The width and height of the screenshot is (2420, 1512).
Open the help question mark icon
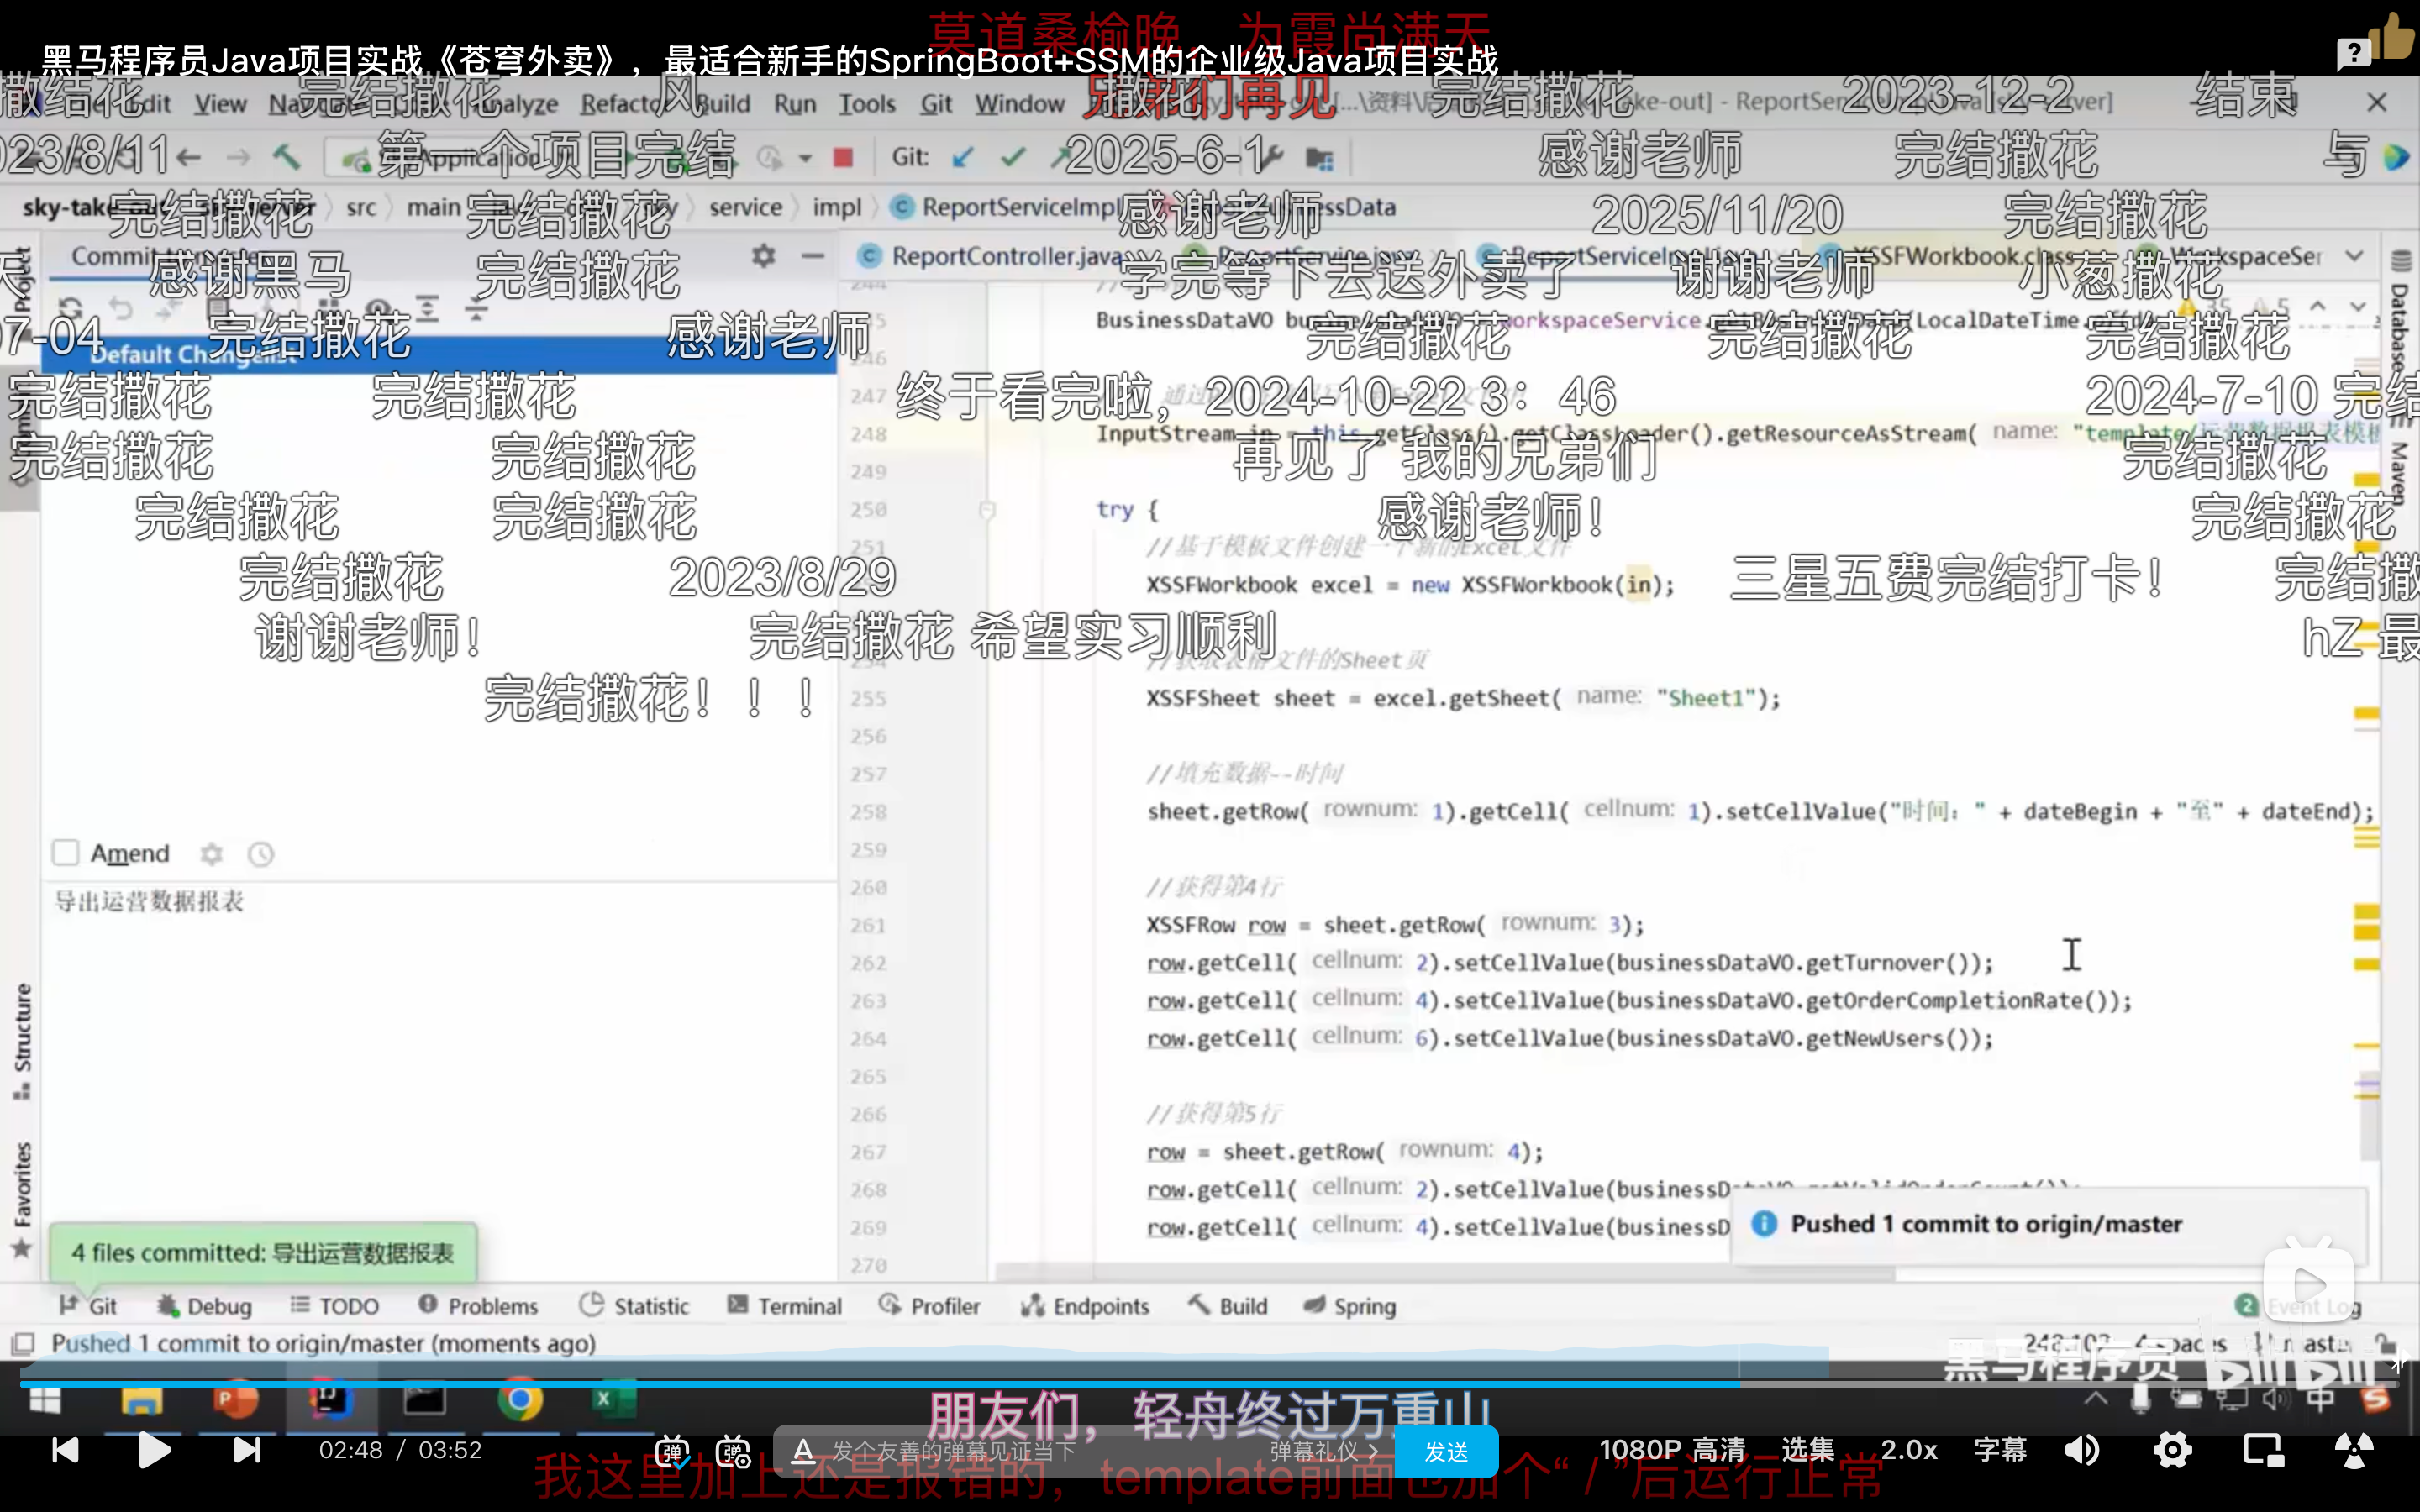(2353, 52)
